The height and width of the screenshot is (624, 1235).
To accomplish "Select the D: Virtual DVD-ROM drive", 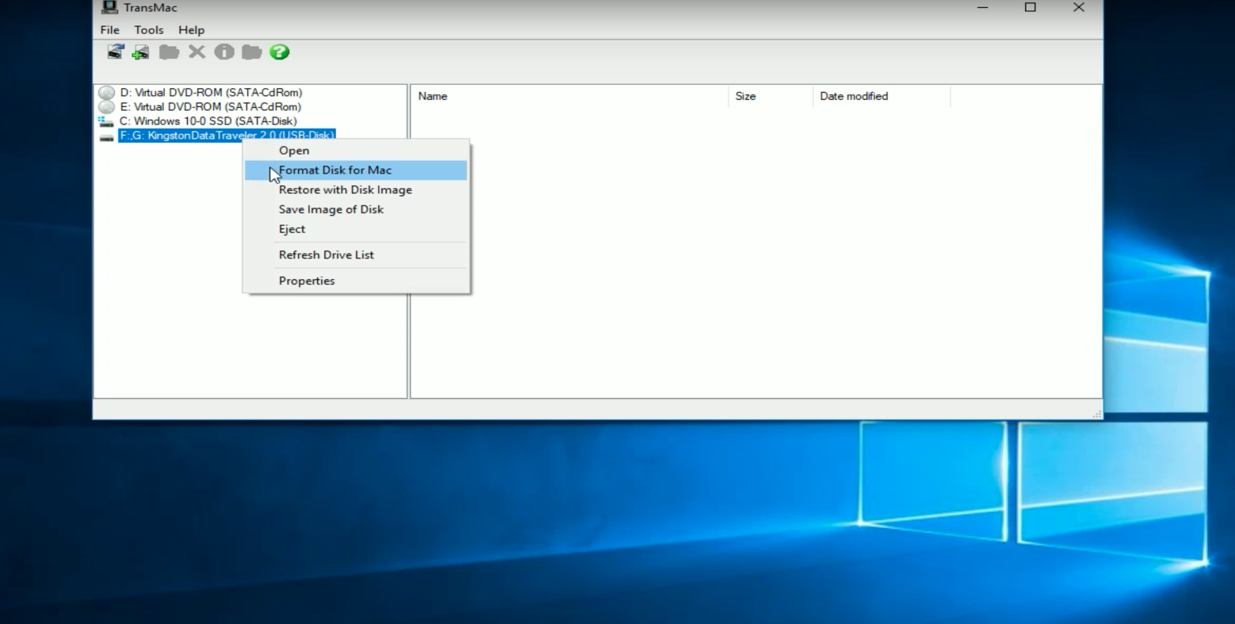I will tap(211, 93).
